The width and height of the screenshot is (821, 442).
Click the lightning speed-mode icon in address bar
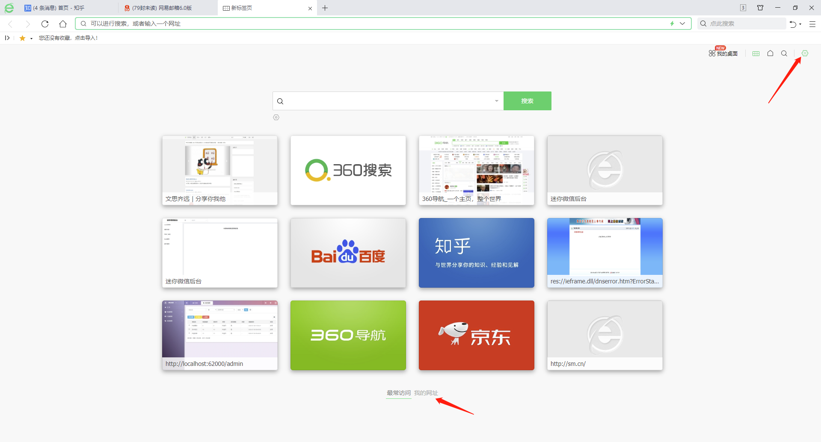point(672,24)
